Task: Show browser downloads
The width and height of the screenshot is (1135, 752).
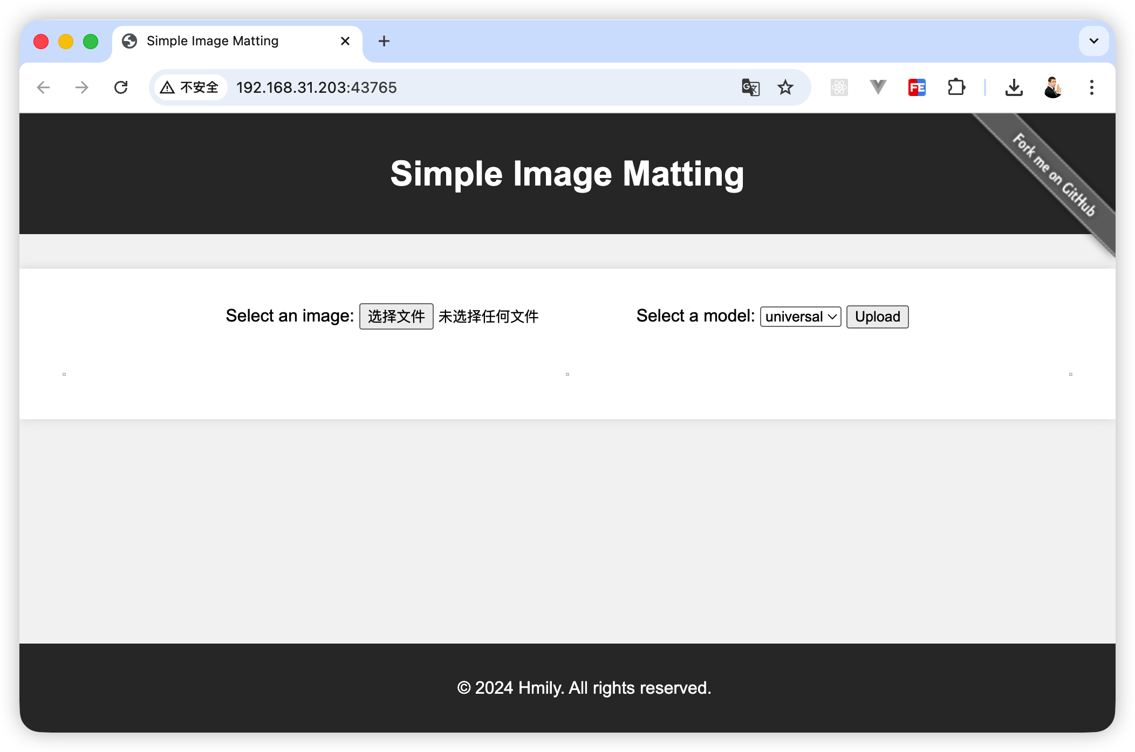Action: click(x=1014, y=87)
